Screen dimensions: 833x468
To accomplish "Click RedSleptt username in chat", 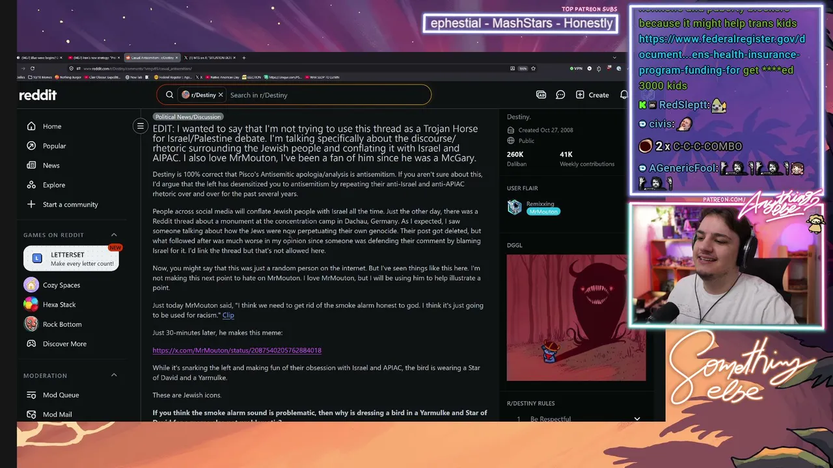I will coord(684,105).
